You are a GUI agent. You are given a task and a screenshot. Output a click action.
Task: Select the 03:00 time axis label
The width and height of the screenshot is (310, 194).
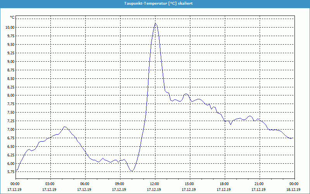pyautogui.click(x=50, y=184)
